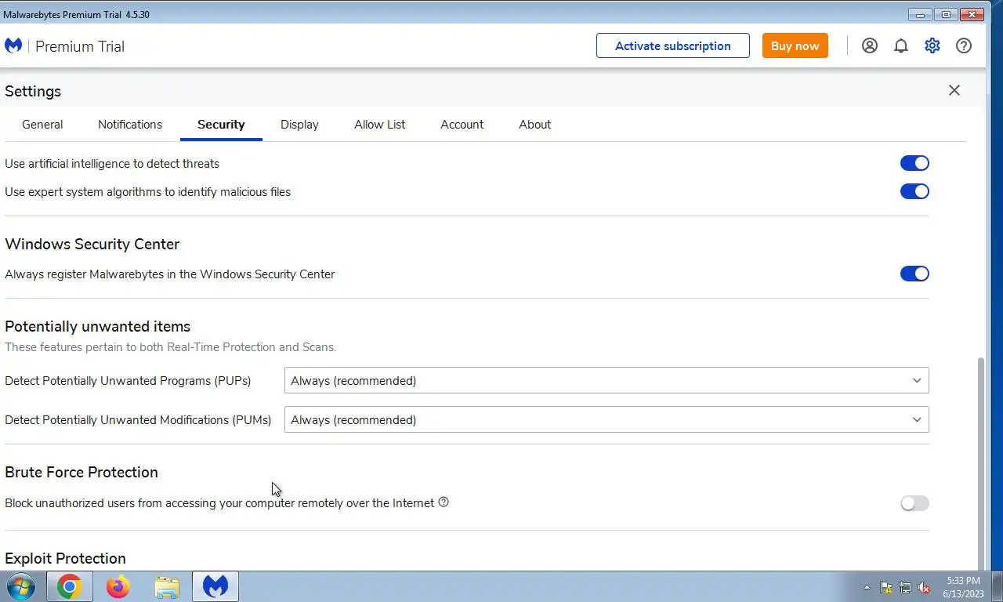Click 'Premium Trial' header text
Viewport: 1003px width, 602px height.
coord(80,46)
